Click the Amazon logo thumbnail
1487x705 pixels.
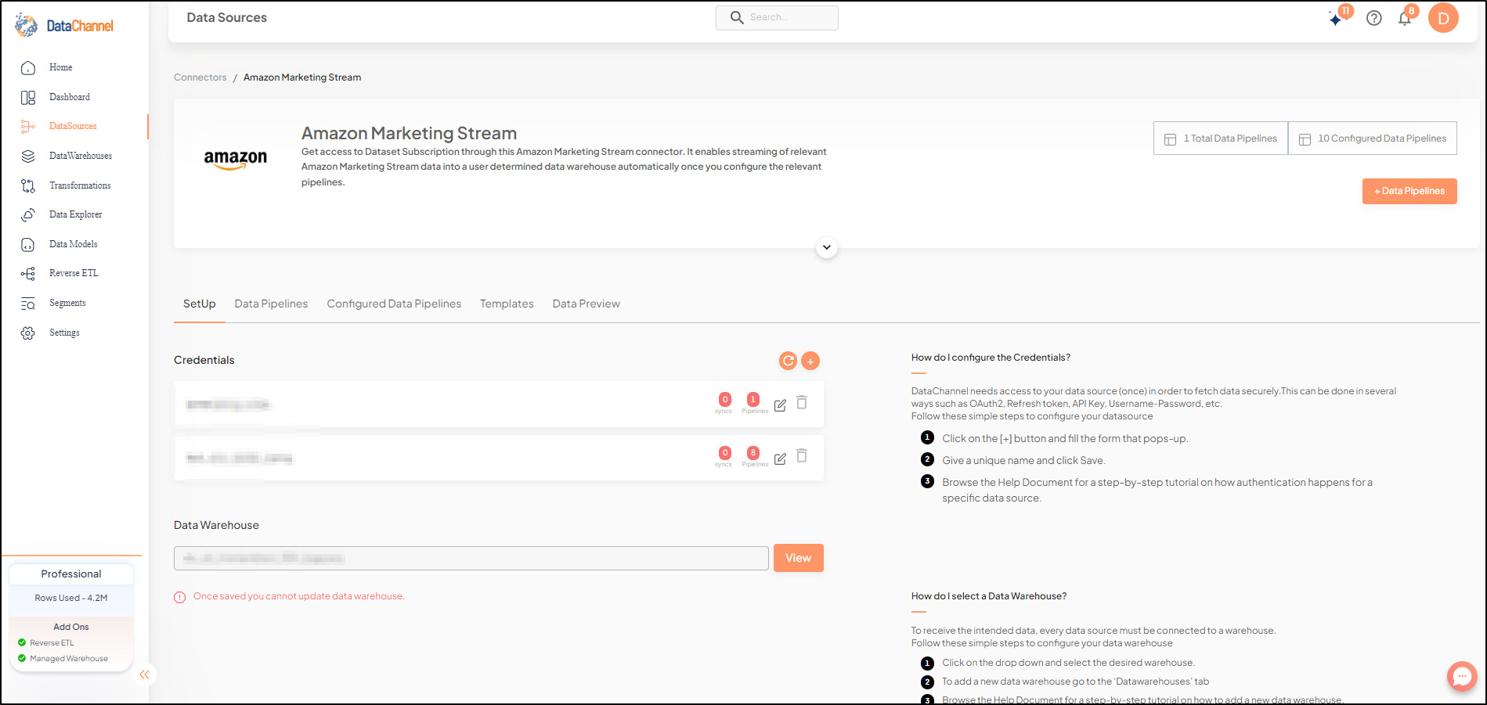tap(236, 160)
